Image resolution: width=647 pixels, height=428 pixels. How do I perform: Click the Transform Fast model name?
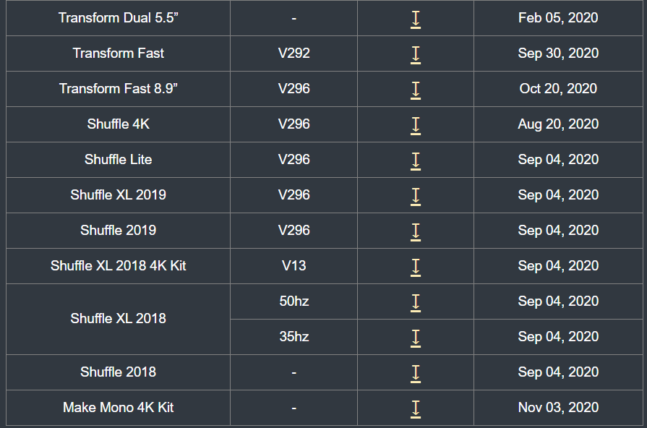point(118,54)
